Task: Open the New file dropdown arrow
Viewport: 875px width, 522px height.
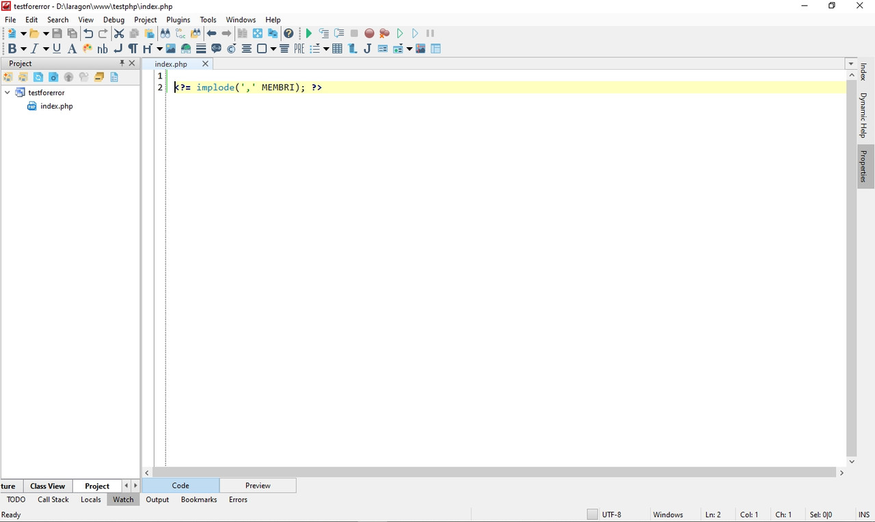Action: pyautogui.click(x=23, y=33)
